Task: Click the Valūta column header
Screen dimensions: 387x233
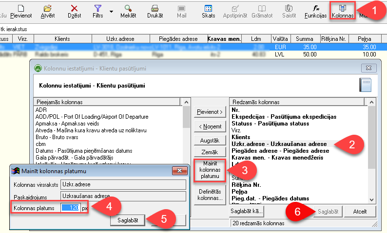Action: tap(280, 39)
